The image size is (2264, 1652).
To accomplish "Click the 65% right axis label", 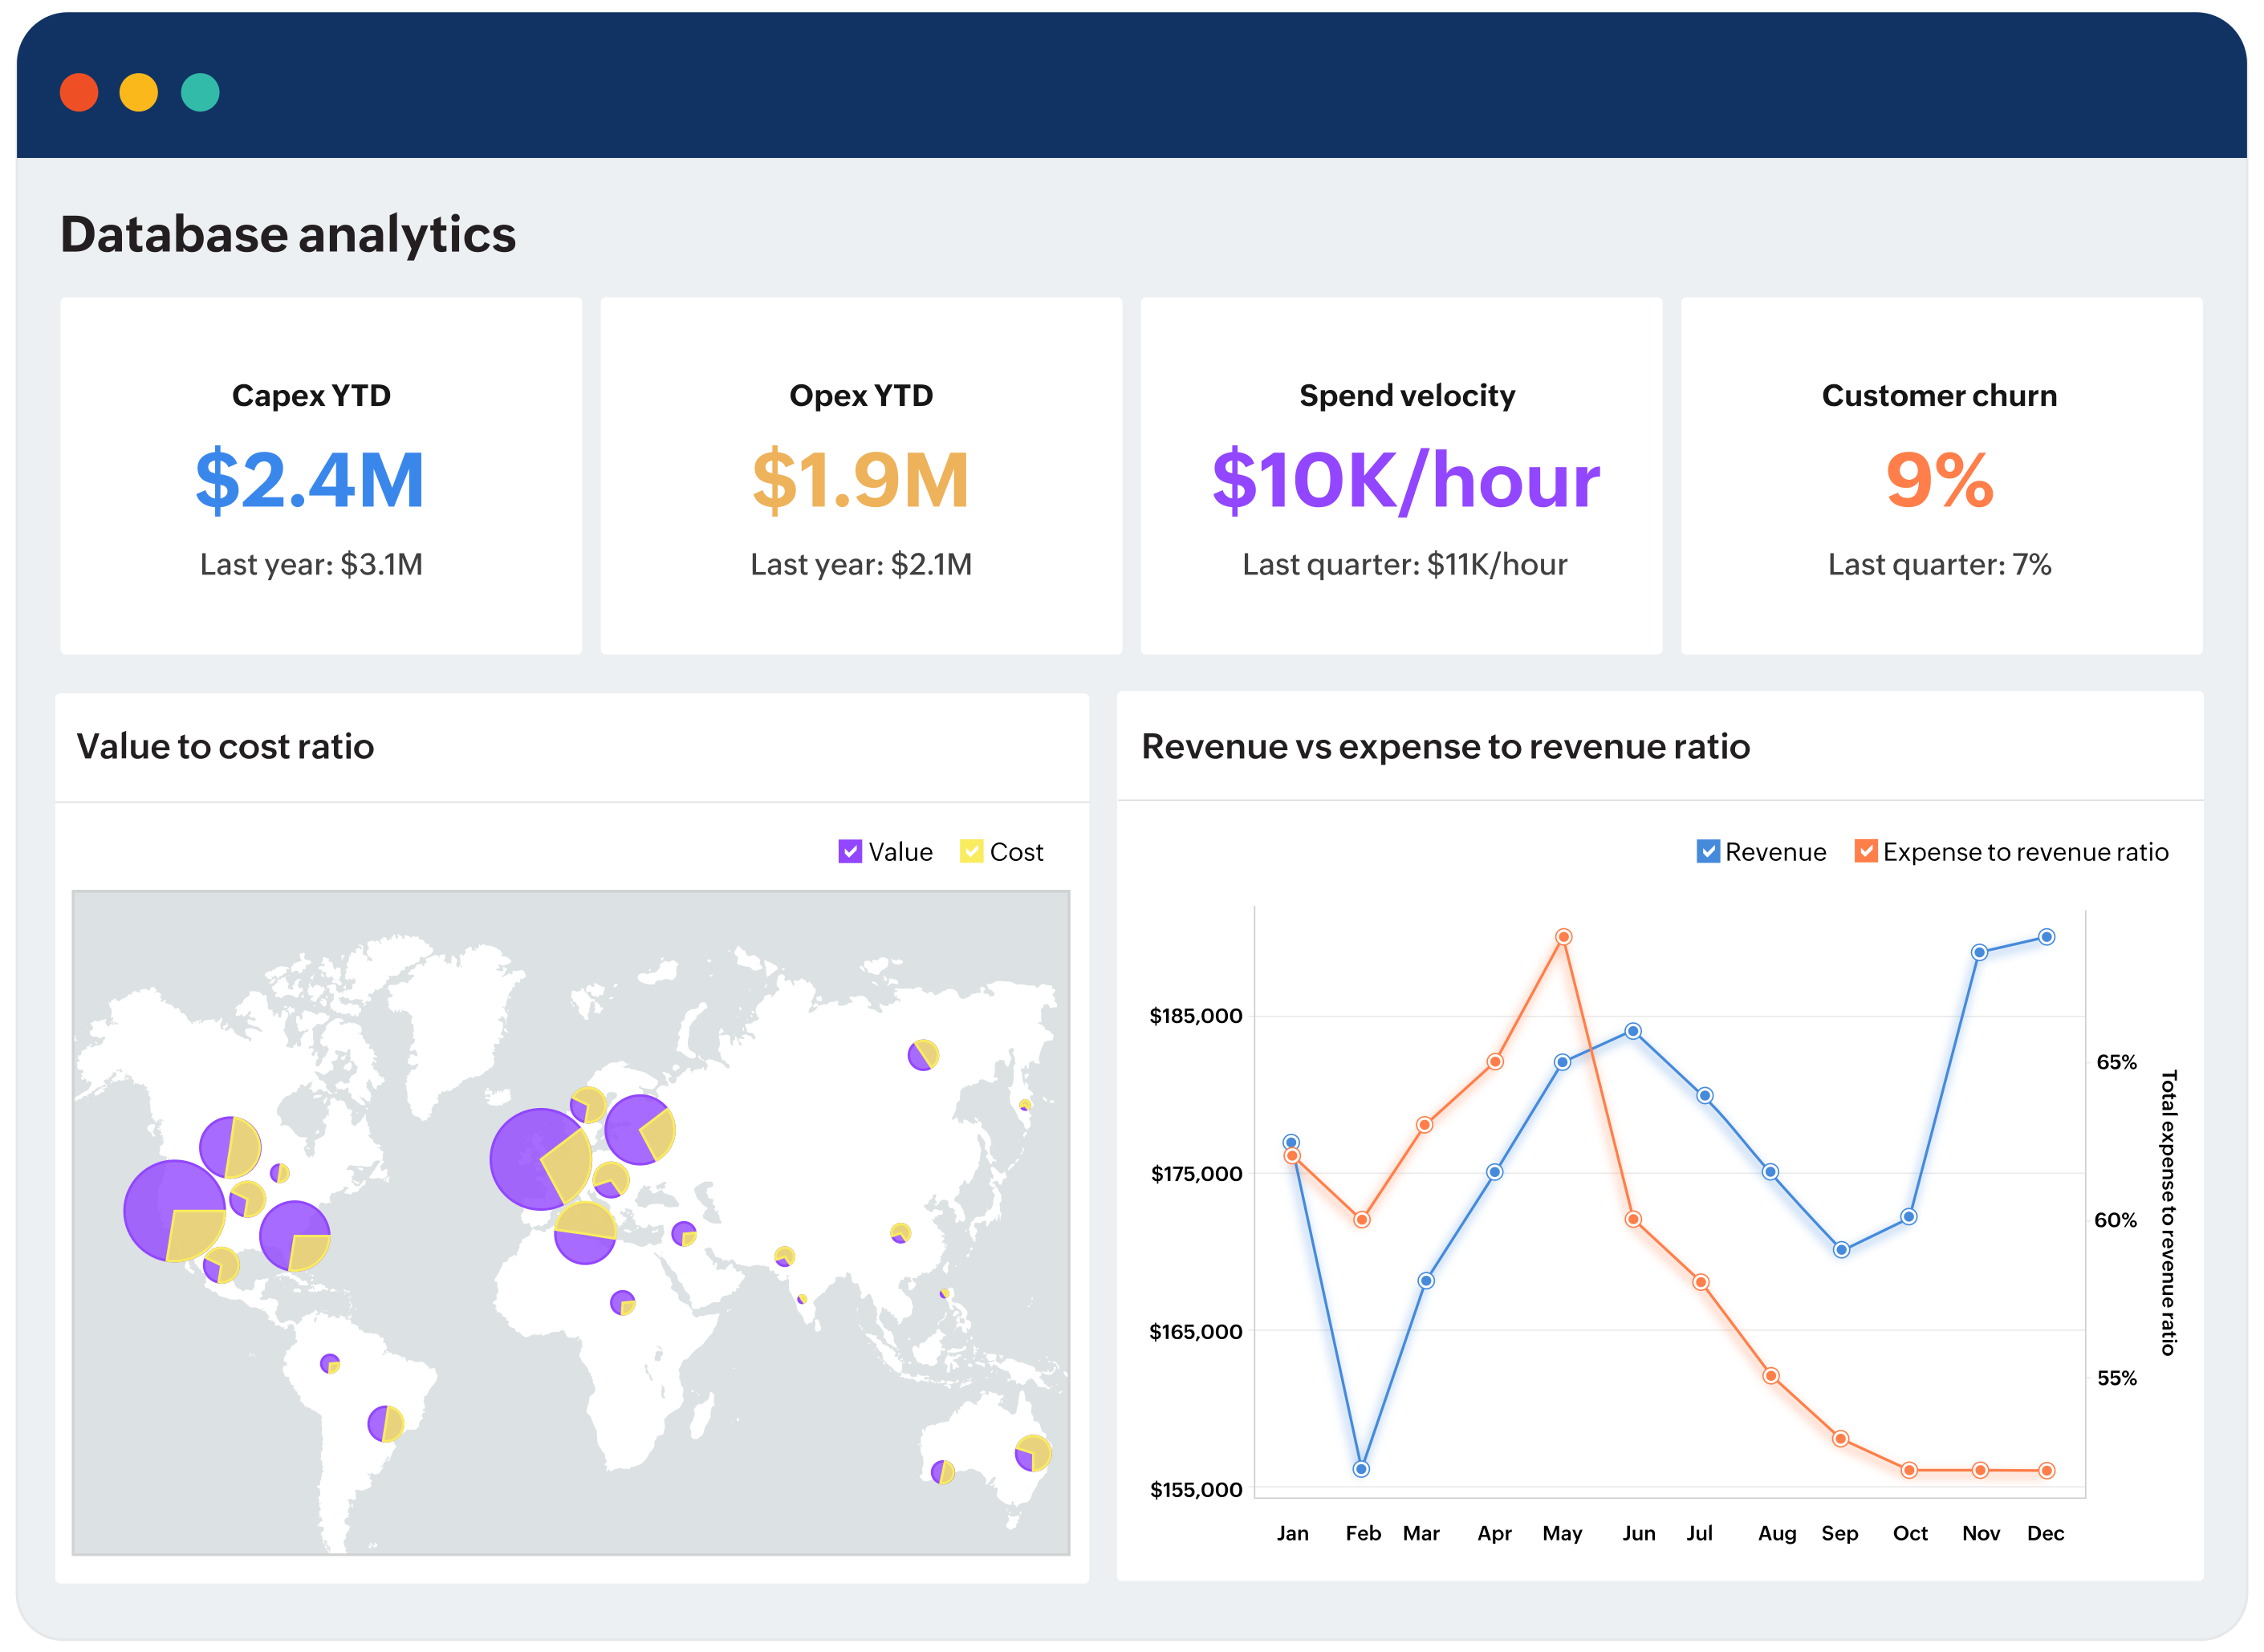I will click(2116, 1062).
